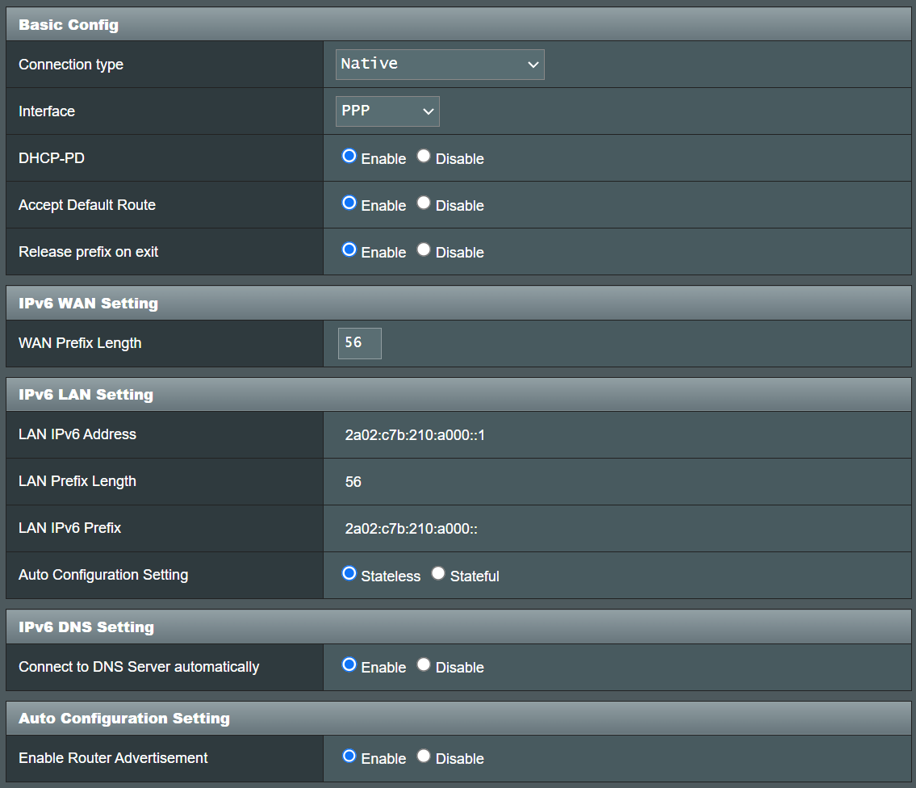Screen dimensions: 916x788
Task: Disable DHCP-PD
Action: click(x=424, y=156)
